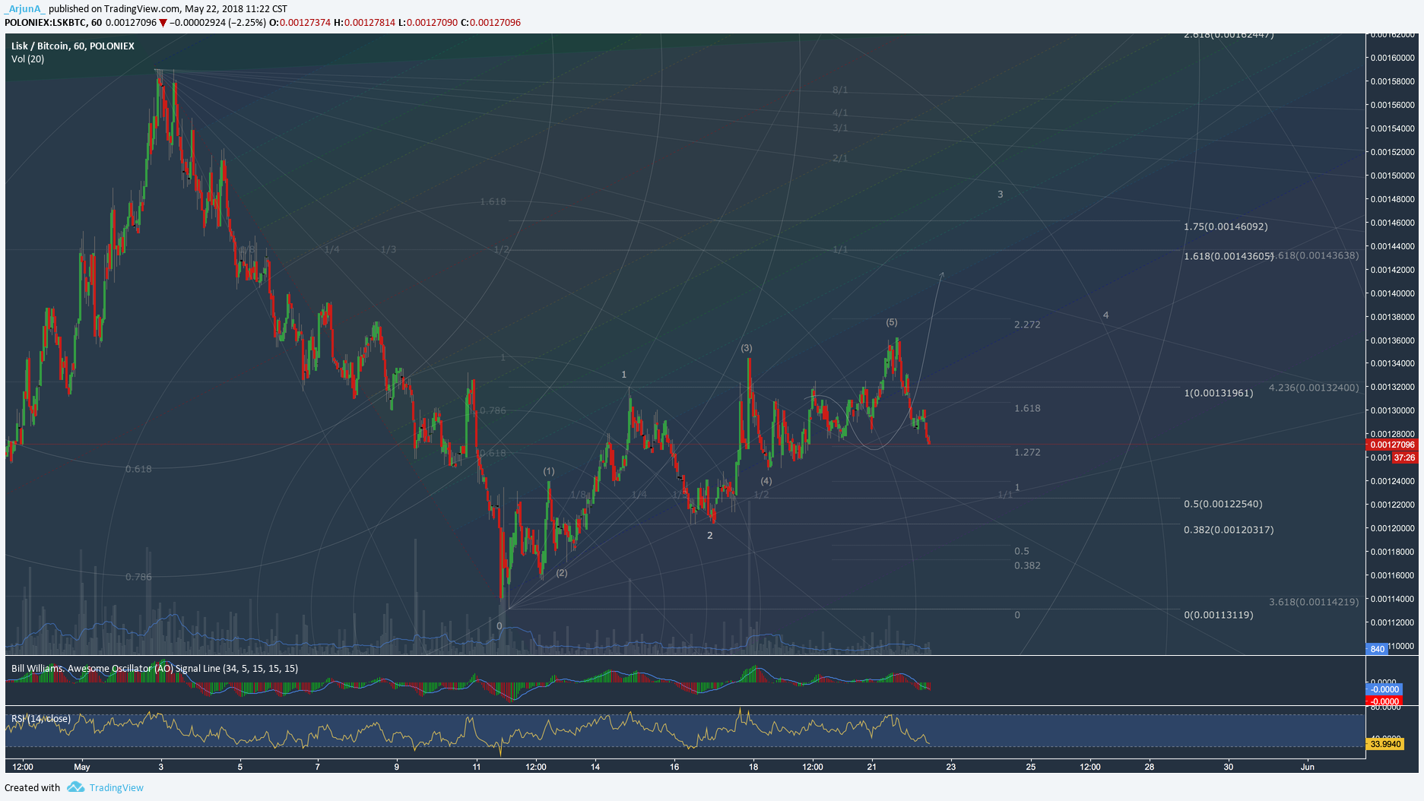The width and height of the screenshot is (1424, 801).
Task: Click the Gann fan 4/1 label
Action: (x=840, y=112)
